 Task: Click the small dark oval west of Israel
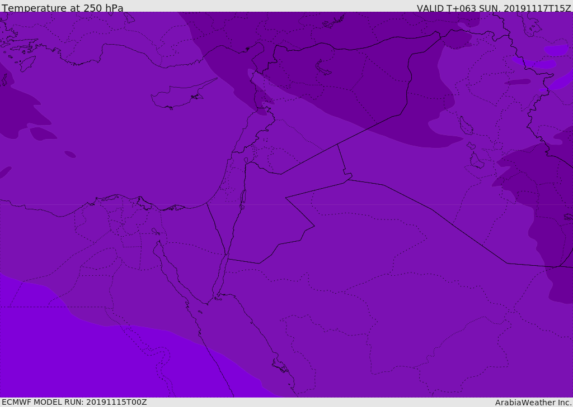tap(70, 154)
